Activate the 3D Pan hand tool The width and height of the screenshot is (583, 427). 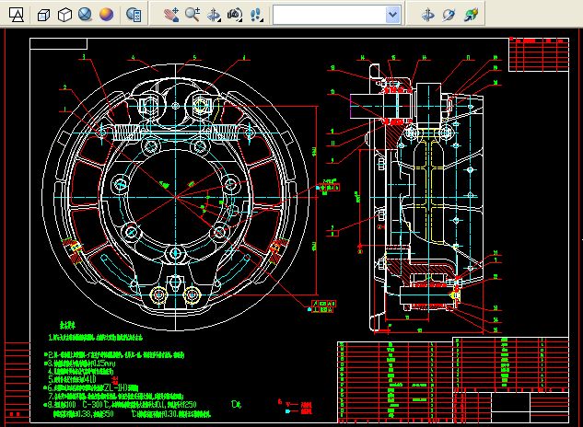click(x=171, y=15)
